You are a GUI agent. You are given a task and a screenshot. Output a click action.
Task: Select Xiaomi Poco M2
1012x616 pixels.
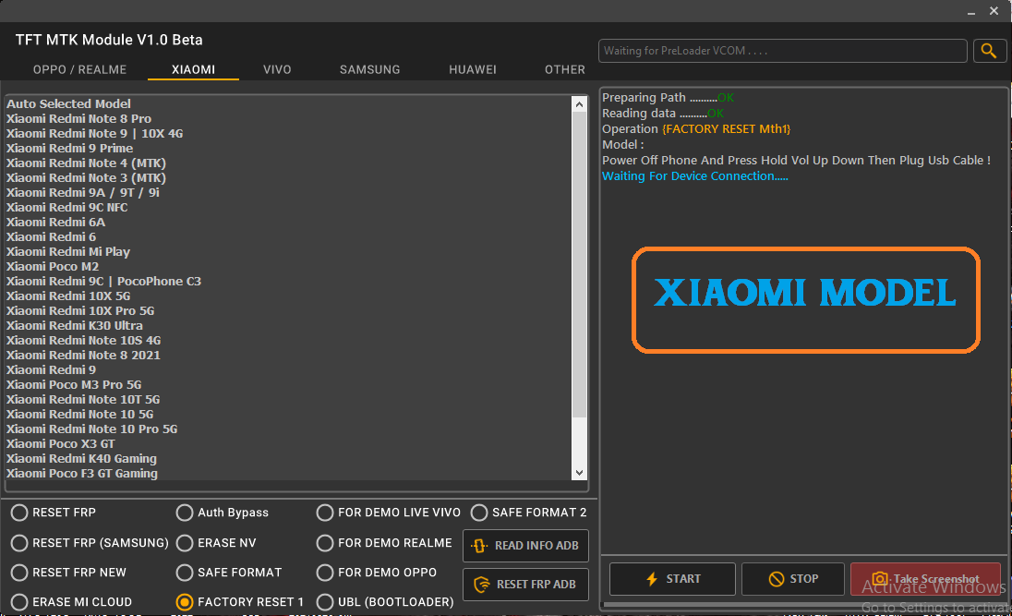tap(53, 267)
